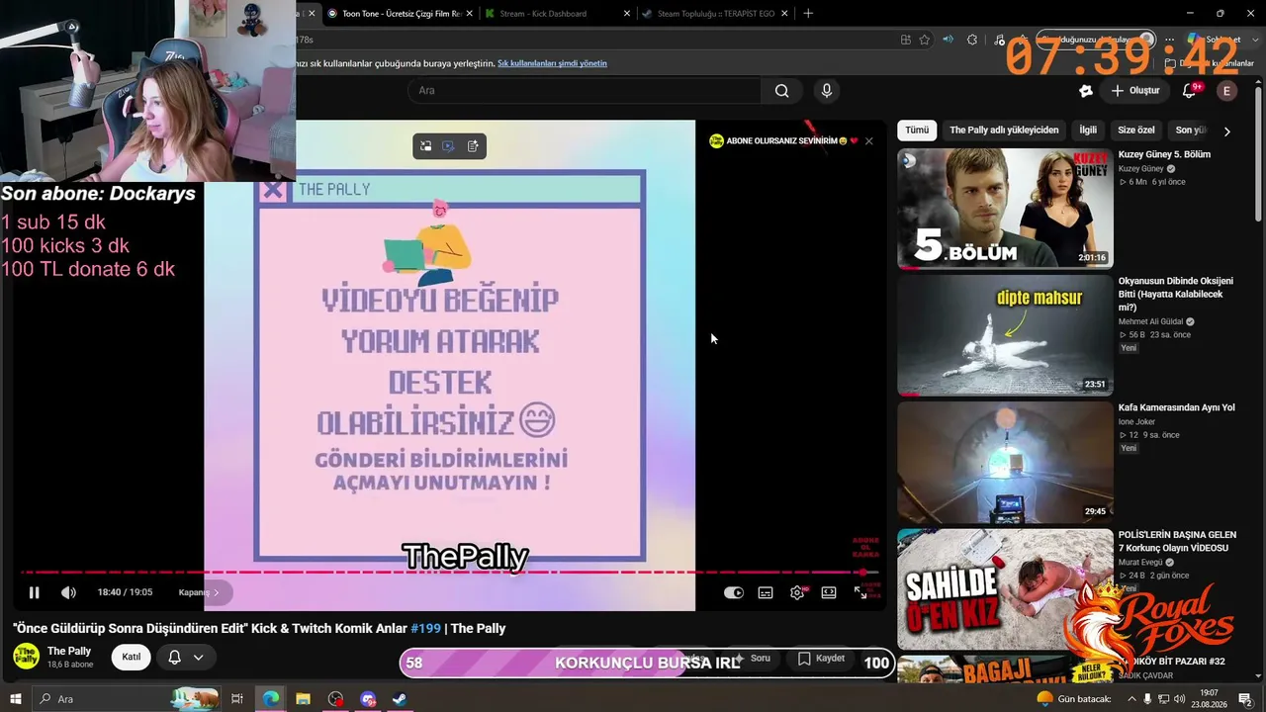1266x712 pixels.
Task: Open The Pally channel avatar
Action: (26, 657)
